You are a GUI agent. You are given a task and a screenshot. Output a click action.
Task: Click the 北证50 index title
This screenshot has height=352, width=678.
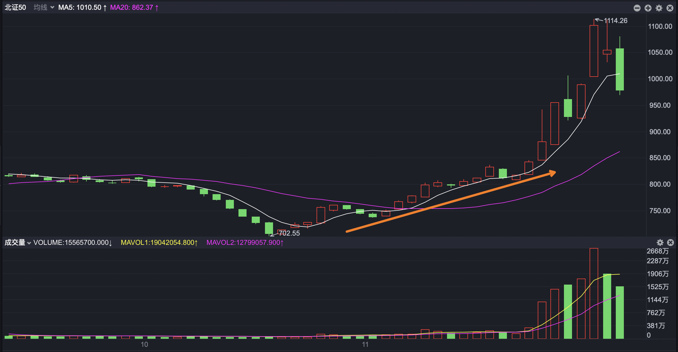15,7
